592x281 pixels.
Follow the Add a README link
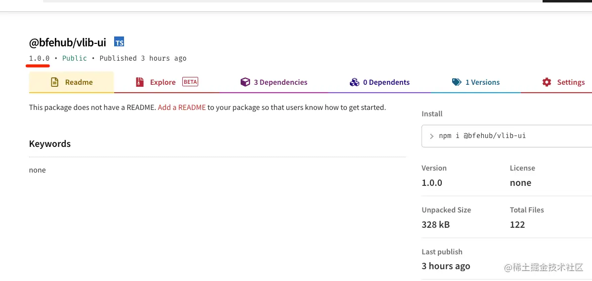[x=181, y=107]
